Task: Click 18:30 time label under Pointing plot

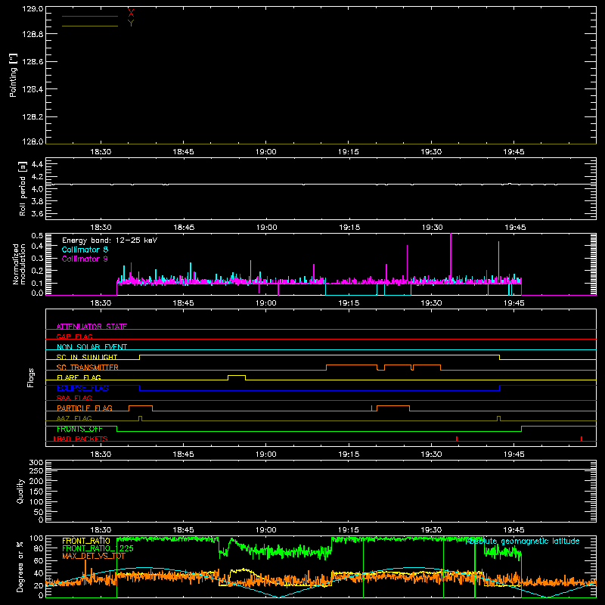Action: click(101, 152)
